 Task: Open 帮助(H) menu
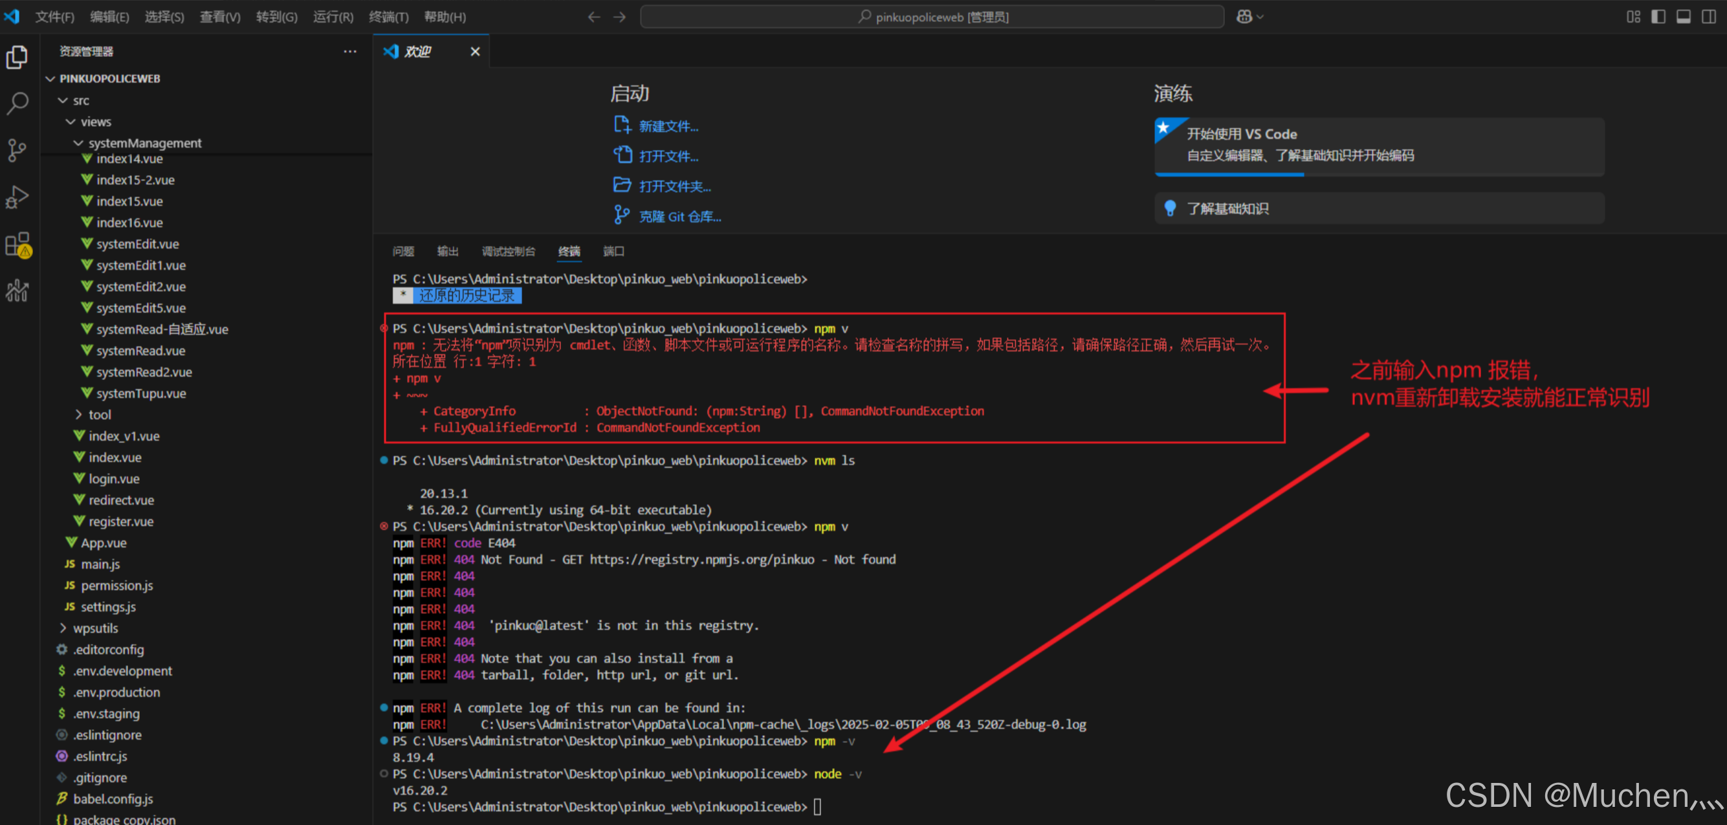tap(445, 17)
